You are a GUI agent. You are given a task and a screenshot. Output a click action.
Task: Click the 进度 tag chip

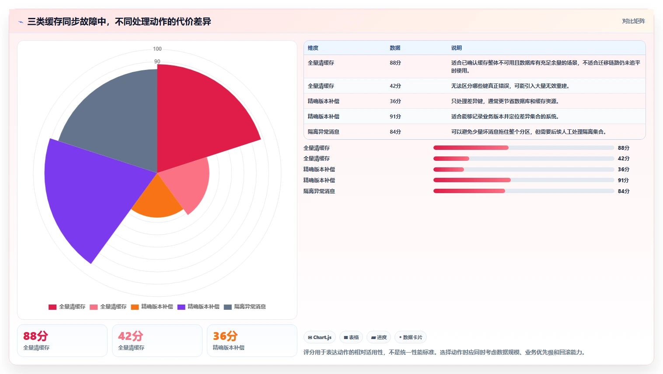[379, 337]
